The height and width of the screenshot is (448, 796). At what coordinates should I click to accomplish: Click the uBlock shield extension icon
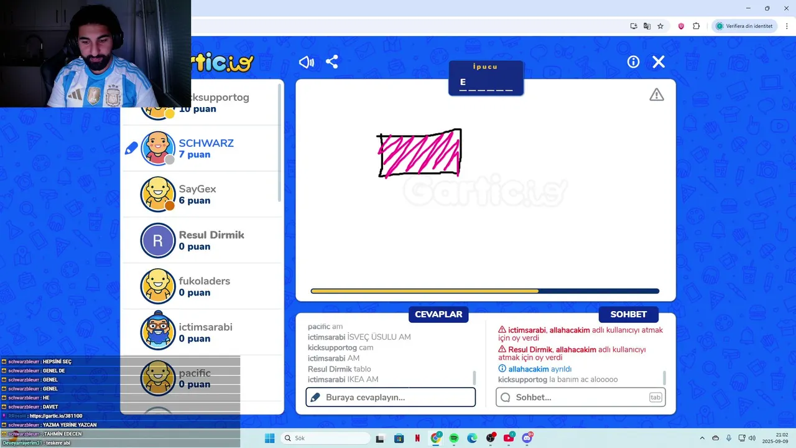point(681,26)
